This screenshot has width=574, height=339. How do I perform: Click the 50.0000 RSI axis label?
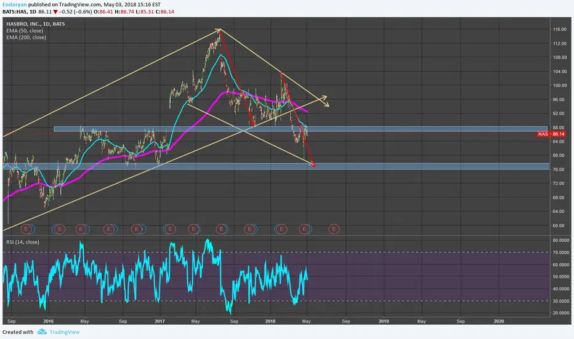[x=561, y=277]
